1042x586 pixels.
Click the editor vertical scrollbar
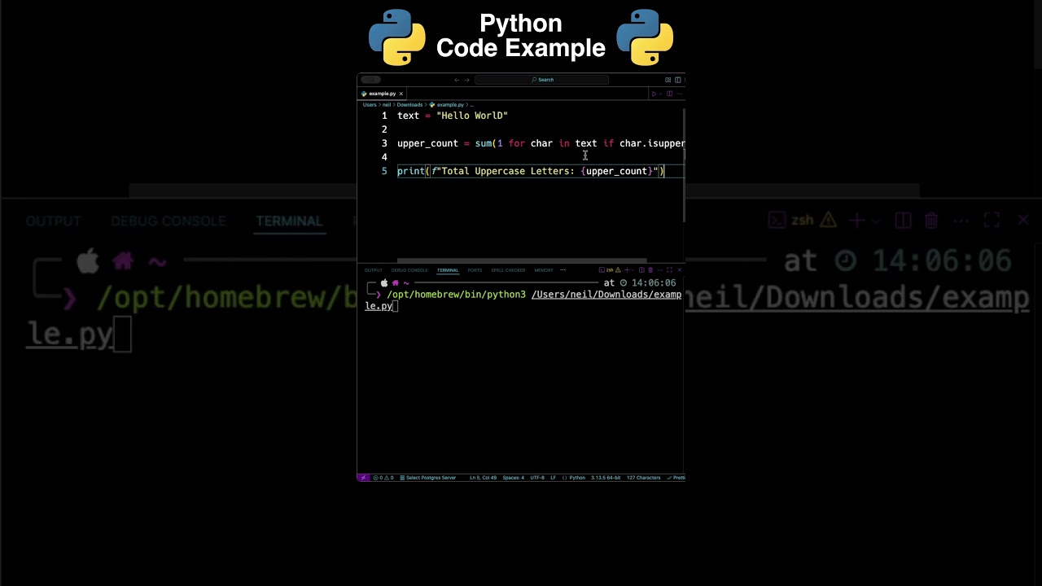[x=684, y=166]
